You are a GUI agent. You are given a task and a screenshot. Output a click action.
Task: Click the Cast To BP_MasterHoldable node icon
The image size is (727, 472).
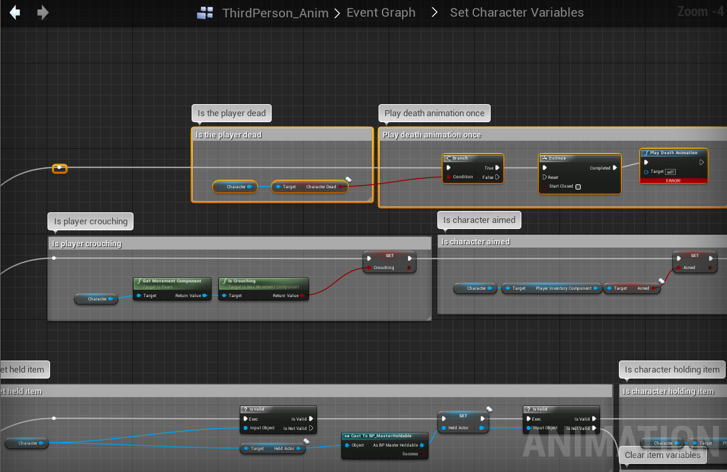tap(346, 436)
